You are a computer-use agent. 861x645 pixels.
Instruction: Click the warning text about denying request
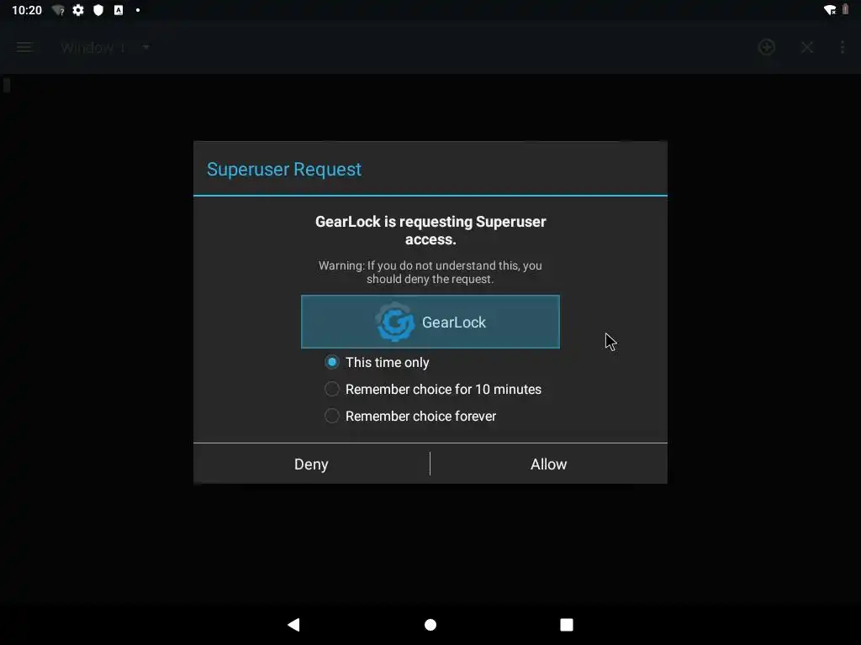[x=430, y=272]
